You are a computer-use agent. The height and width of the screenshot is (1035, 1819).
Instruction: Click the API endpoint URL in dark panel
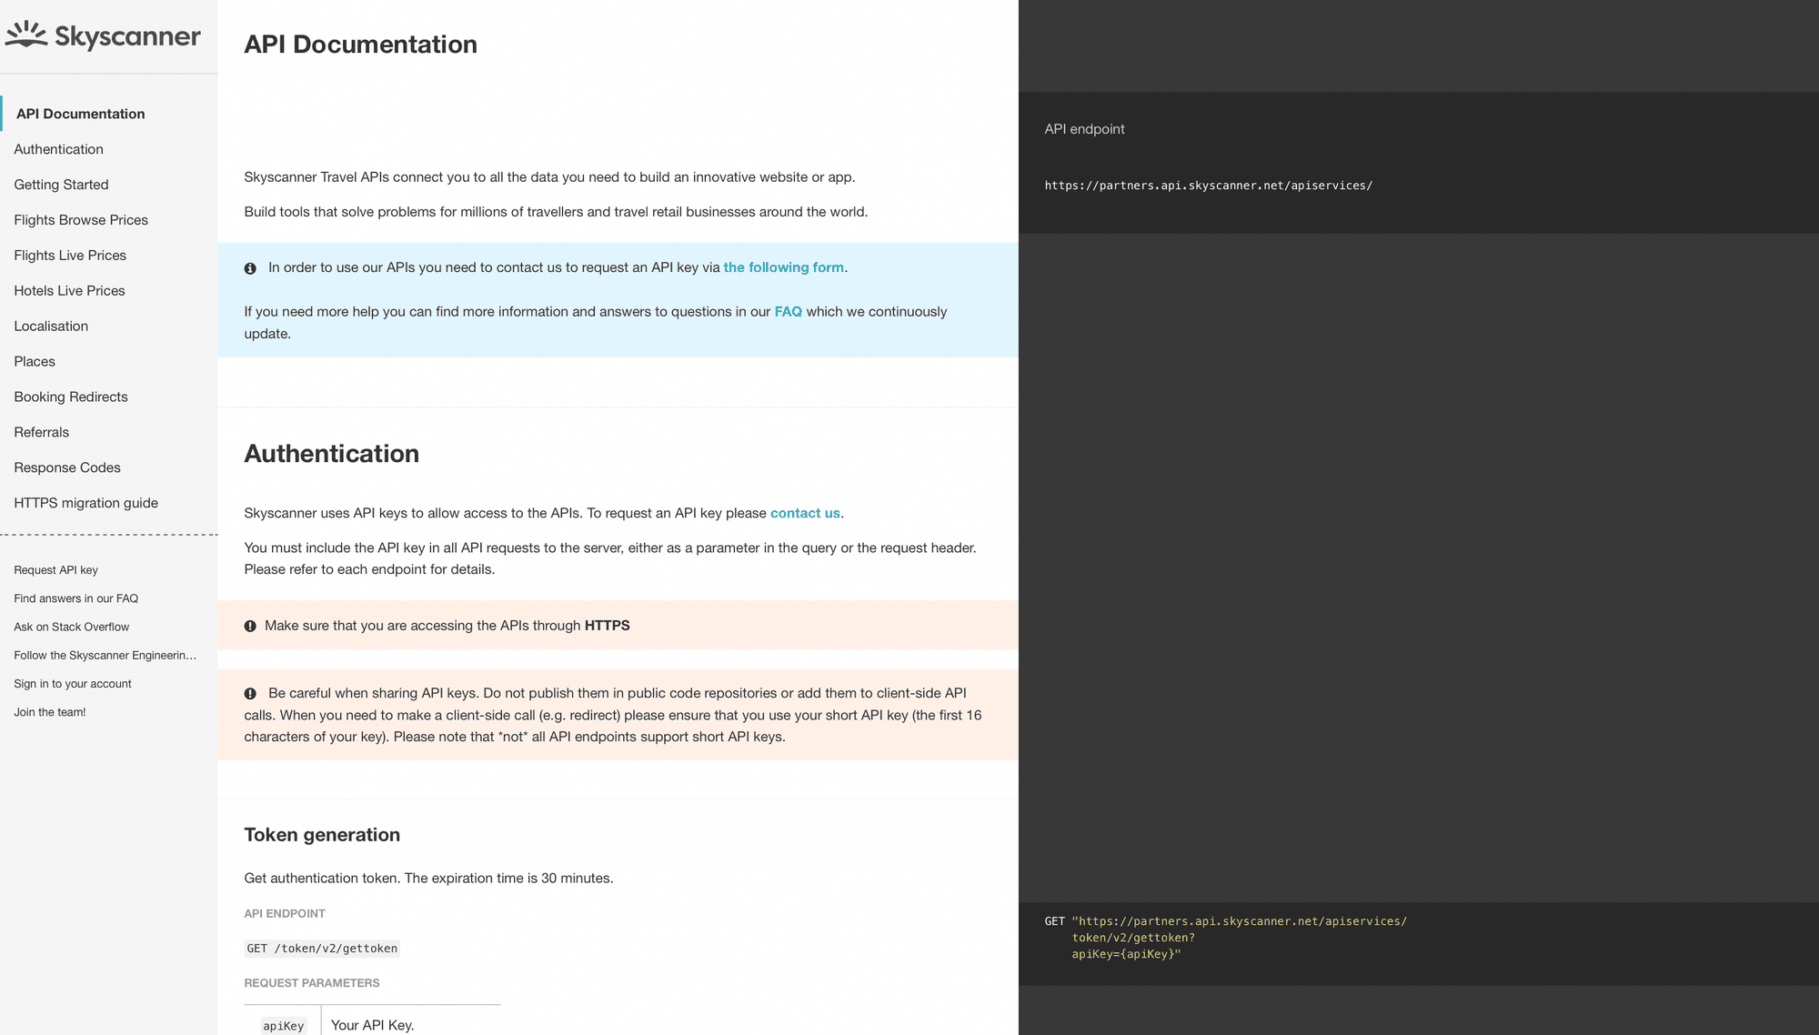pyautogui.click(x=1209, y=186)
